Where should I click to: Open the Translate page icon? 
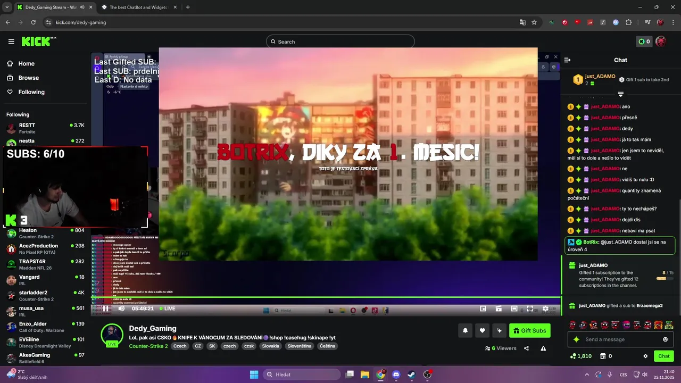tap(522, 22)
